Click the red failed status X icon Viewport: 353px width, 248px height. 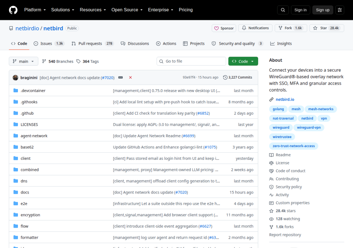click(x=130, y=77)
